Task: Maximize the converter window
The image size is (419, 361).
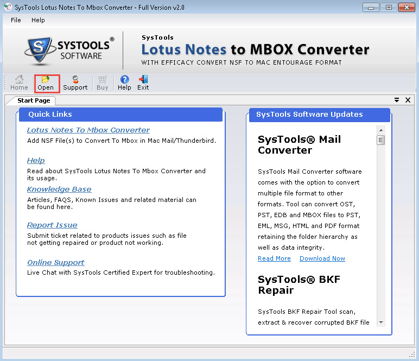Action: (389, 8)
